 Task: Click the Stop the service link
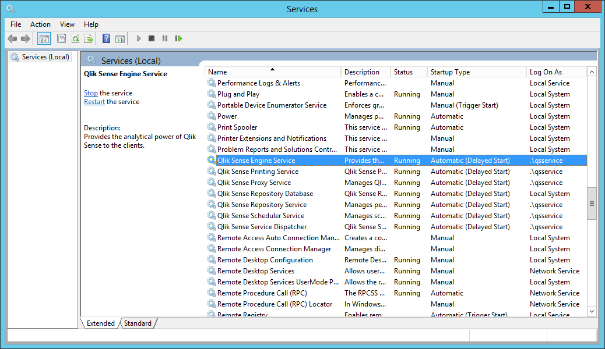[90, 93]
